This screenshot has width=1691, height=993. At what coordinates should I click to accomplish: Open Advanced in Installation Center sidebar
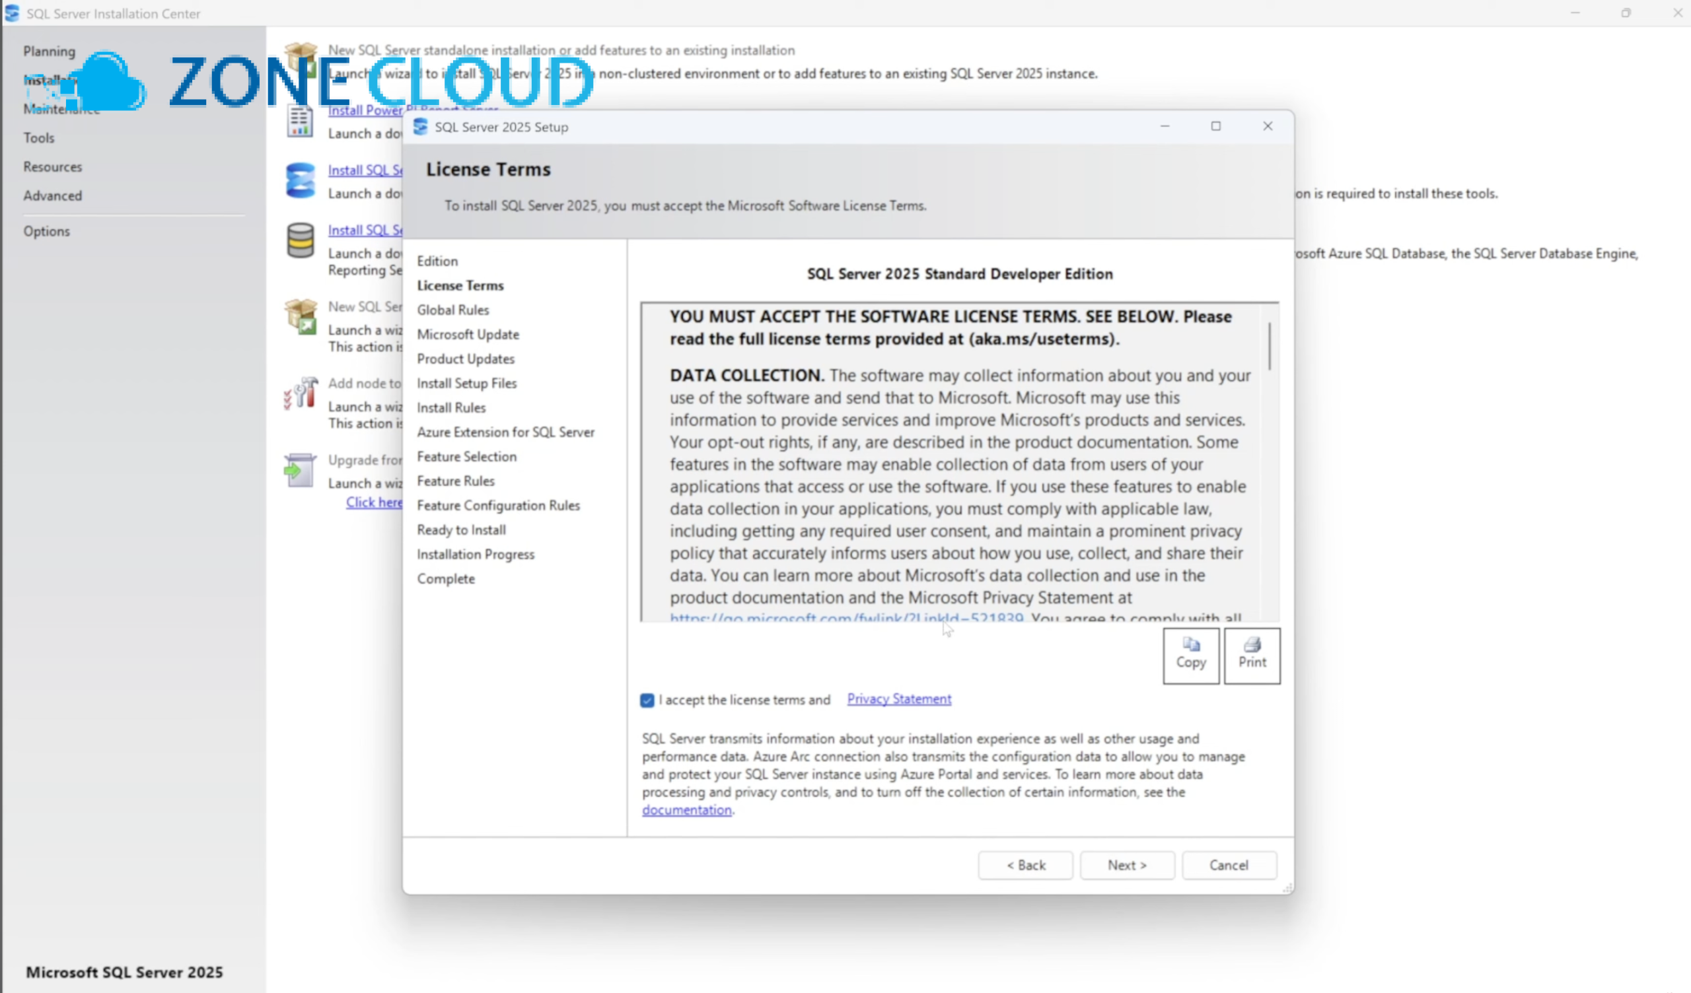pos(52,195)
